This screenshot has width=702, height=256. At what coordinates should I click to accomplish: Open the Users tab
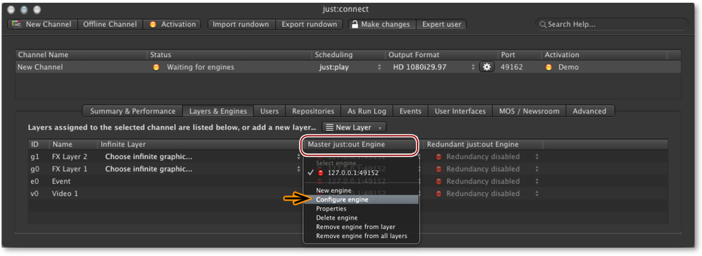pyautogui.click(x=269, y=111)
